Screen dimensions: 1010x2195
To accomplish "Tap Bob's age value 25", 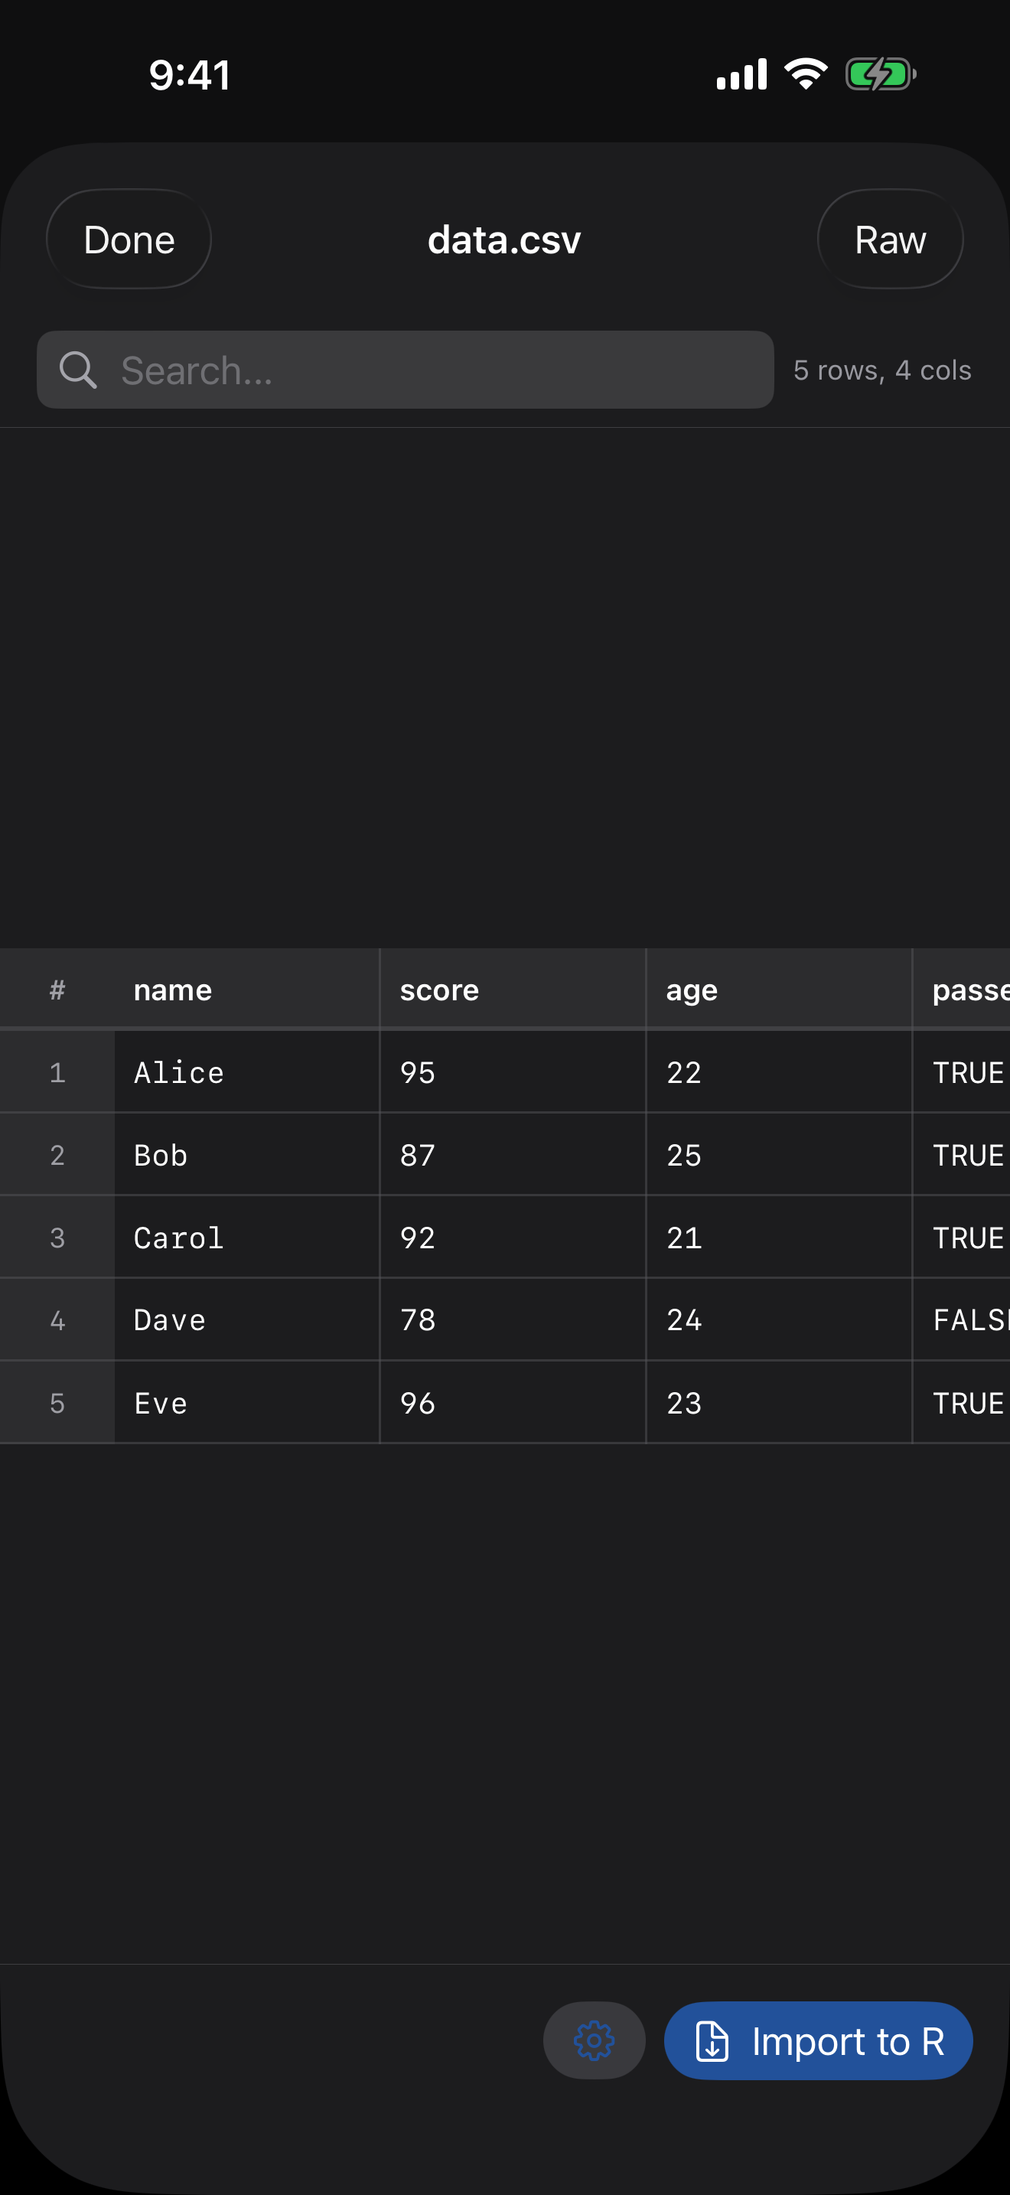I will pyautogui.click(x=683, y=1155).
